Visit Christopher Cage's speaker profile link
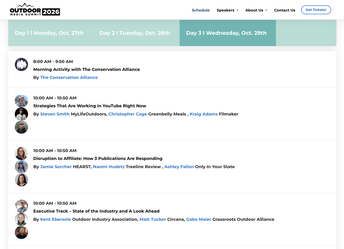The image size is (344, 249). (128, 114)
